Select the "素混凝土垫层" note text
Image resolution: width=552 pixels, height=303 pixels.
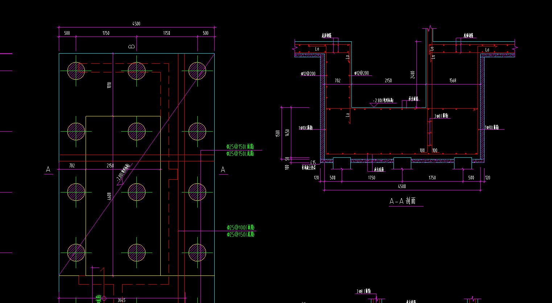click(308, 167)
